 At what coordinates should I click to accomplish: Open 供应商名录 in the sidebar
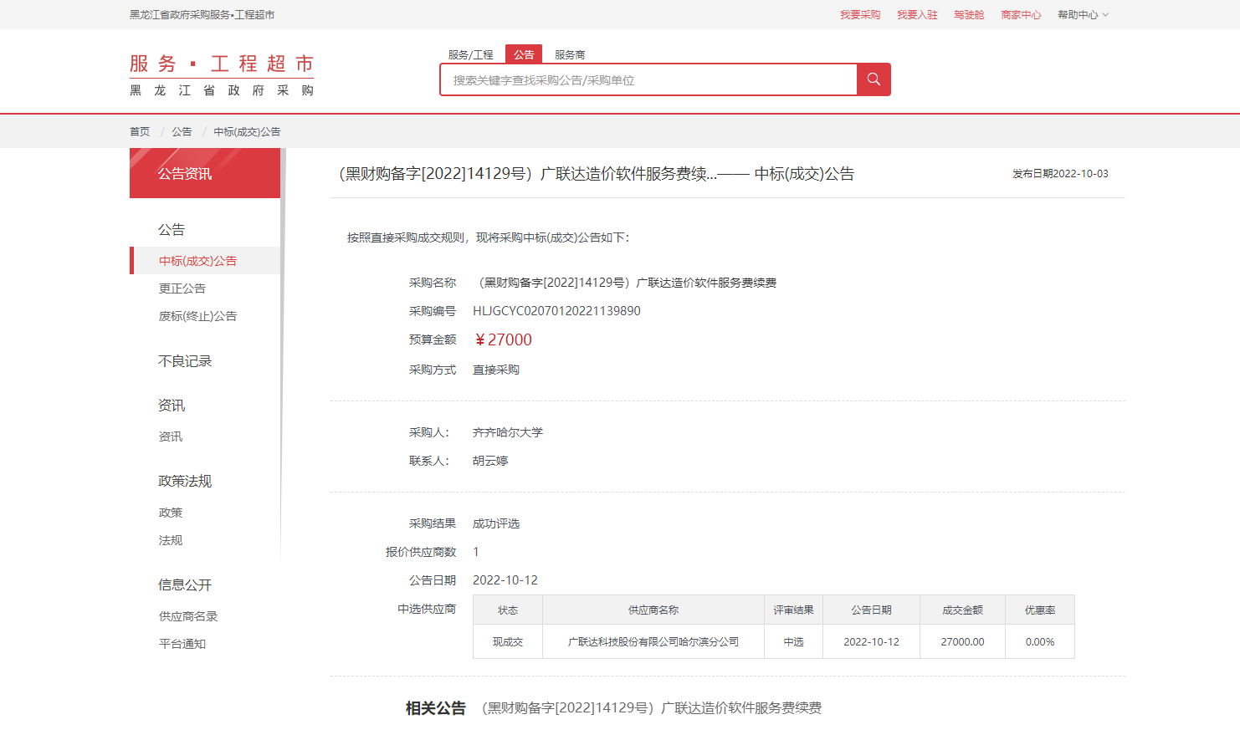pos(188,616)
